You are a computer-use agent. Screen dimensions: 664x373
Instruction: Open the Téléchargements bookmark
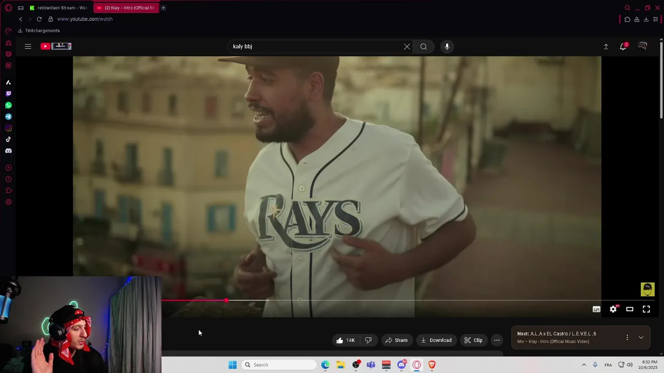click(x=39, y=31)
